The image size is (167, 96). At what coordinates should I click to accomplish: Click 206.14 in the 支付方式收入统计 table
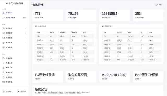click(x=52, y=40)
